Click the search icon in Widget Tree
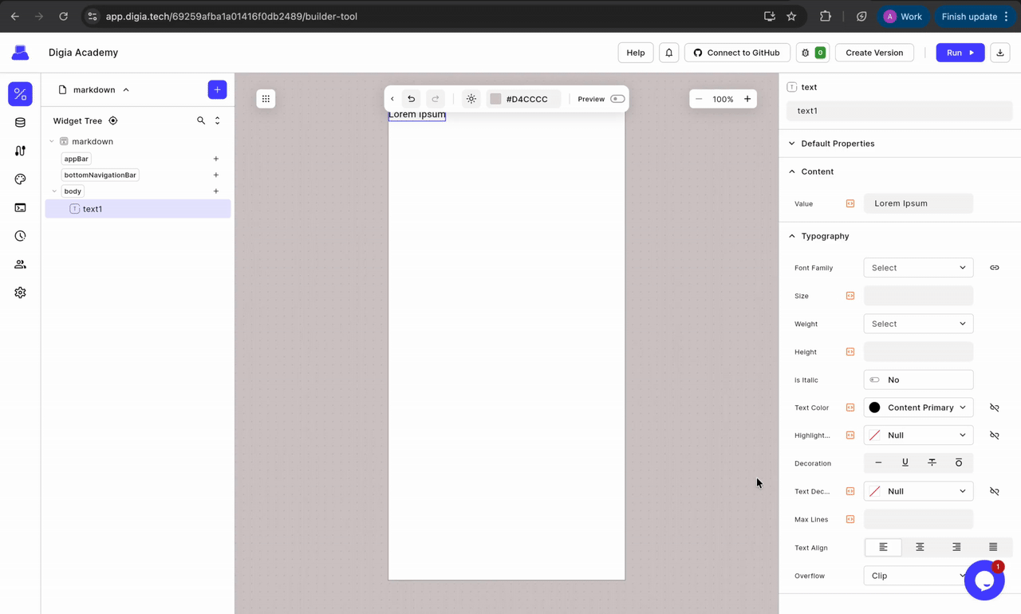Screen dimensions: 1021x614 (201, 120)
